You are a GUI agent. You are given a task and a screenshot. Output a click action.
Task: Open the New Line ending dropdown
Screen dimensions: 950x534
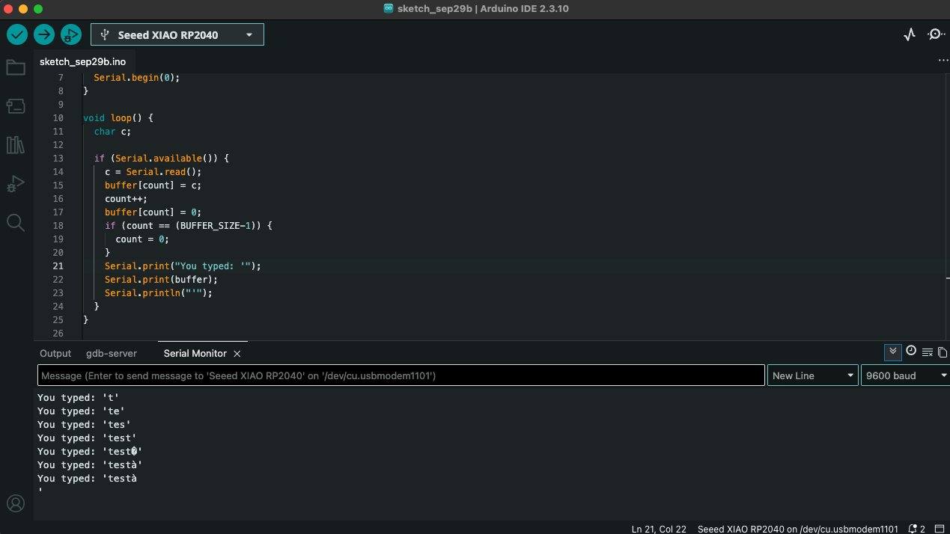813,375
